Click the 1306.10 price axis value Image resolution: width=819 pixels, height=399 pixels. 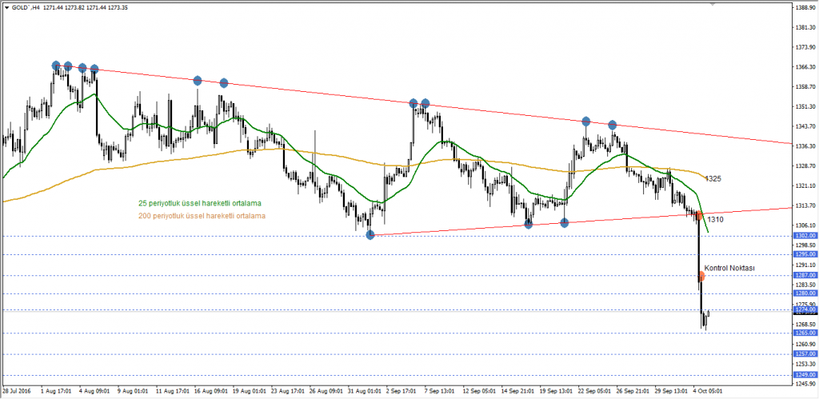(806, 225)
